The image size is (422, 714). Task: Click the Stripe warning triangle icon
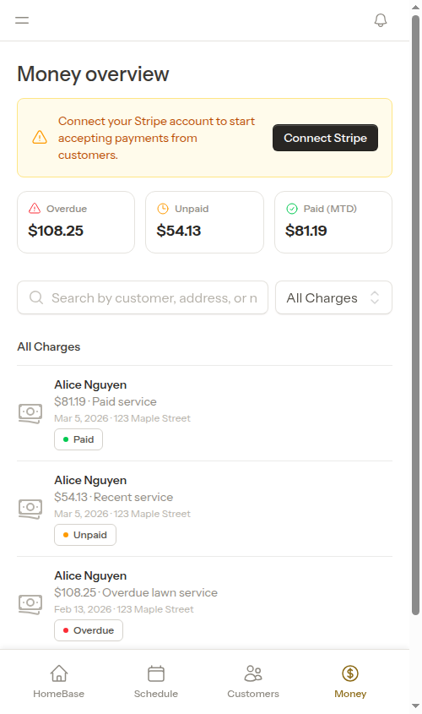point(40,137)
